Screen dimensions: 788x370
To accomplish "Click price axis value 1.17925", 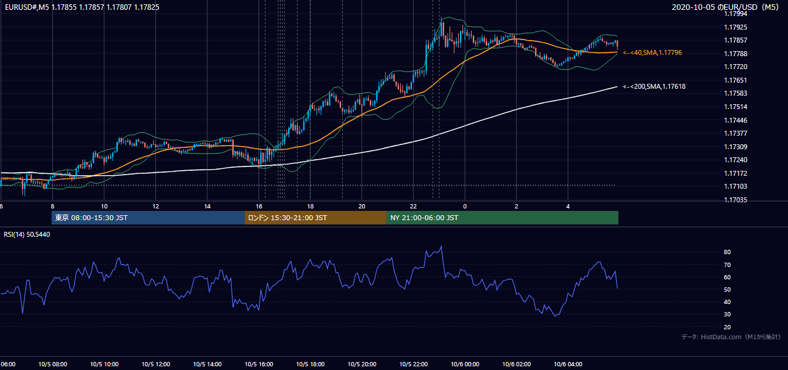I will pos(736,27).
